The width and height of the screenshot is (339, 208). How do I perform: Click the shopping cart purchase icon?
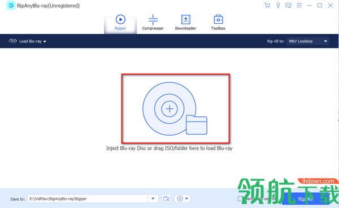point(267,6)
